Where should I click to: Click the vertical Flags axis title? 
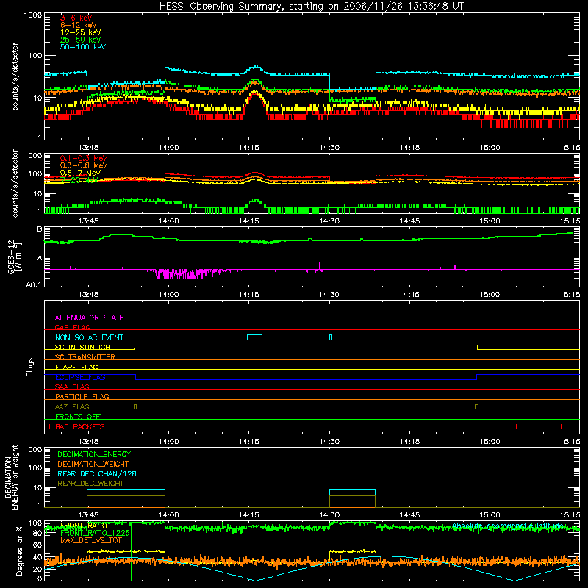[x=30, y=367]
